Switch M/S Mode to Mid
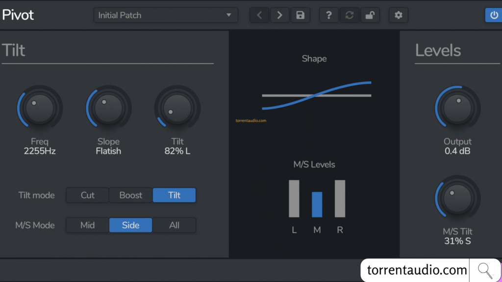 87,225
